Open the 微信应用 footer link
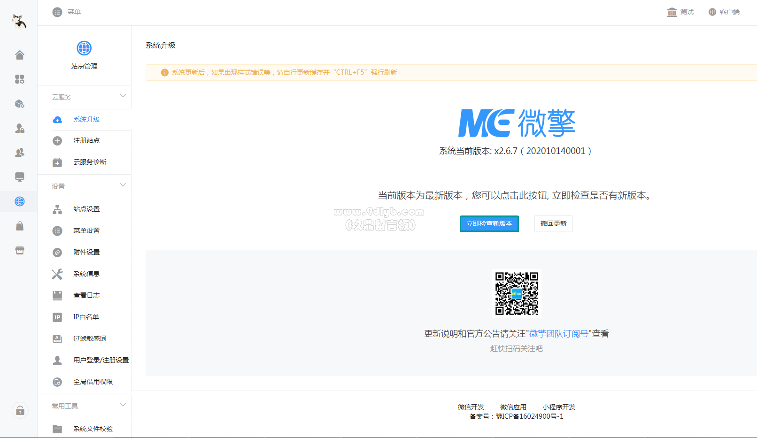This screenshot has width=757, height=438. pos(513,407)
